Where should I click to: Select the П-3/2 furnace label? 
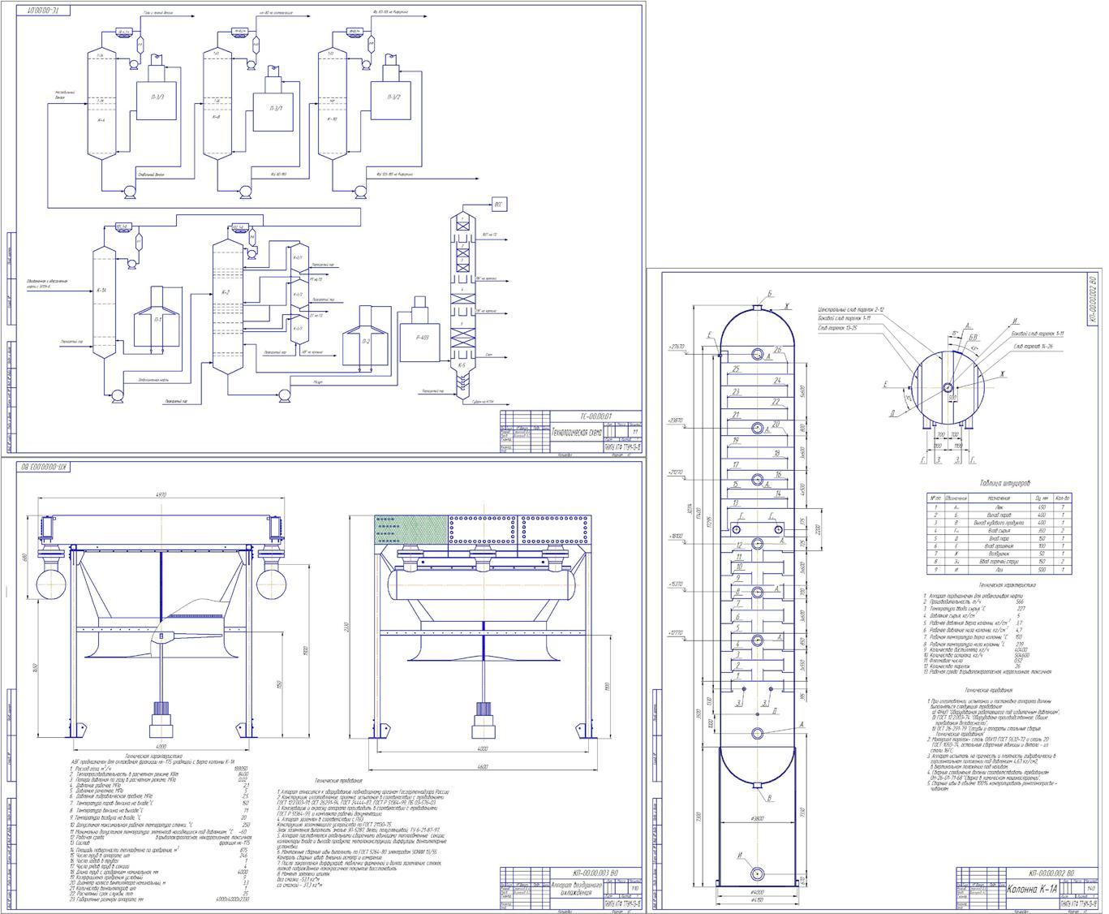[x=393, y=96]
